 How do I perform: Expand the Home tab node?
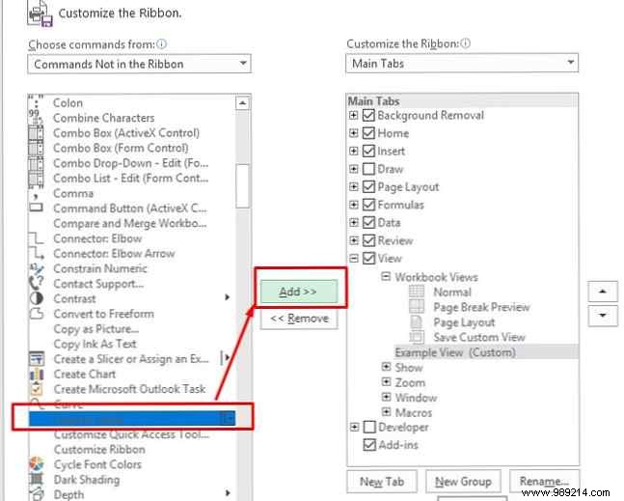(353, 133)
